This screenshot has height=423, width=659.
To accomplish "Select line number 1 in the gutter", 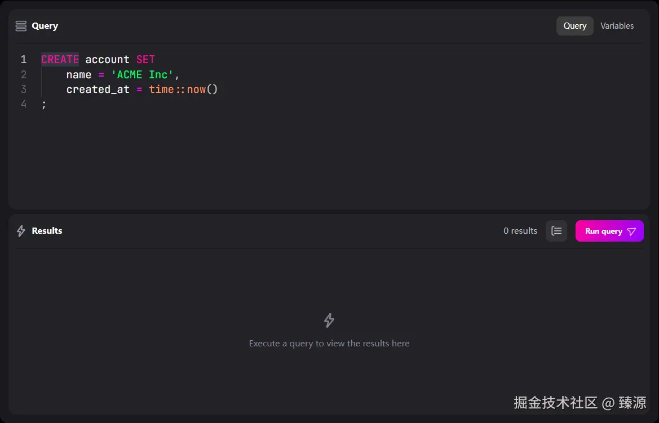I will coord(24,60).
